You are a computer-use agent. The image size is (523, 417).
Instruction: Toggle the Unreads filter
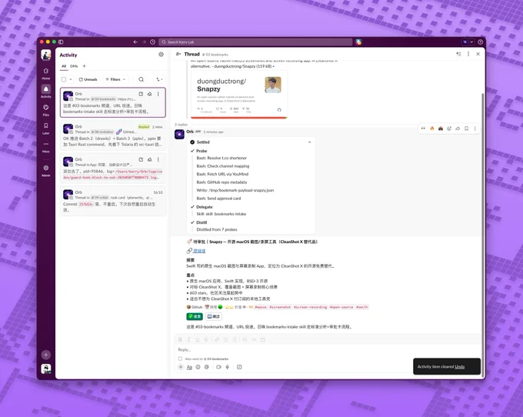(88, 79)
